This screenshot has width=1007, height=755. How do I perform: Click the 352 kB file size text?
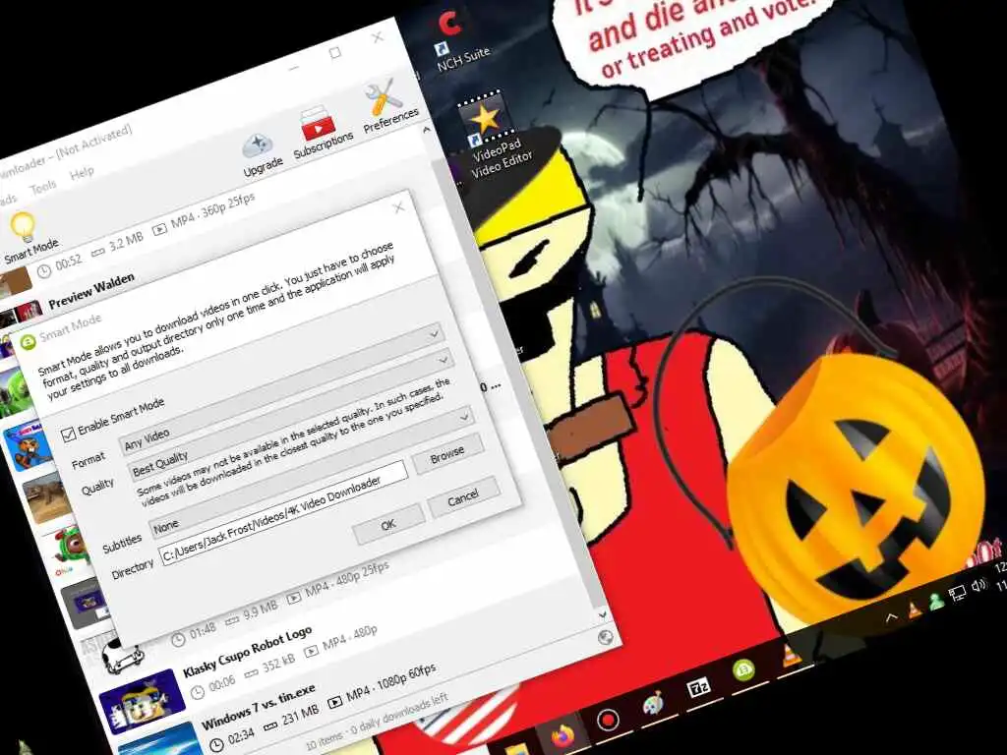tap(278, 664)
